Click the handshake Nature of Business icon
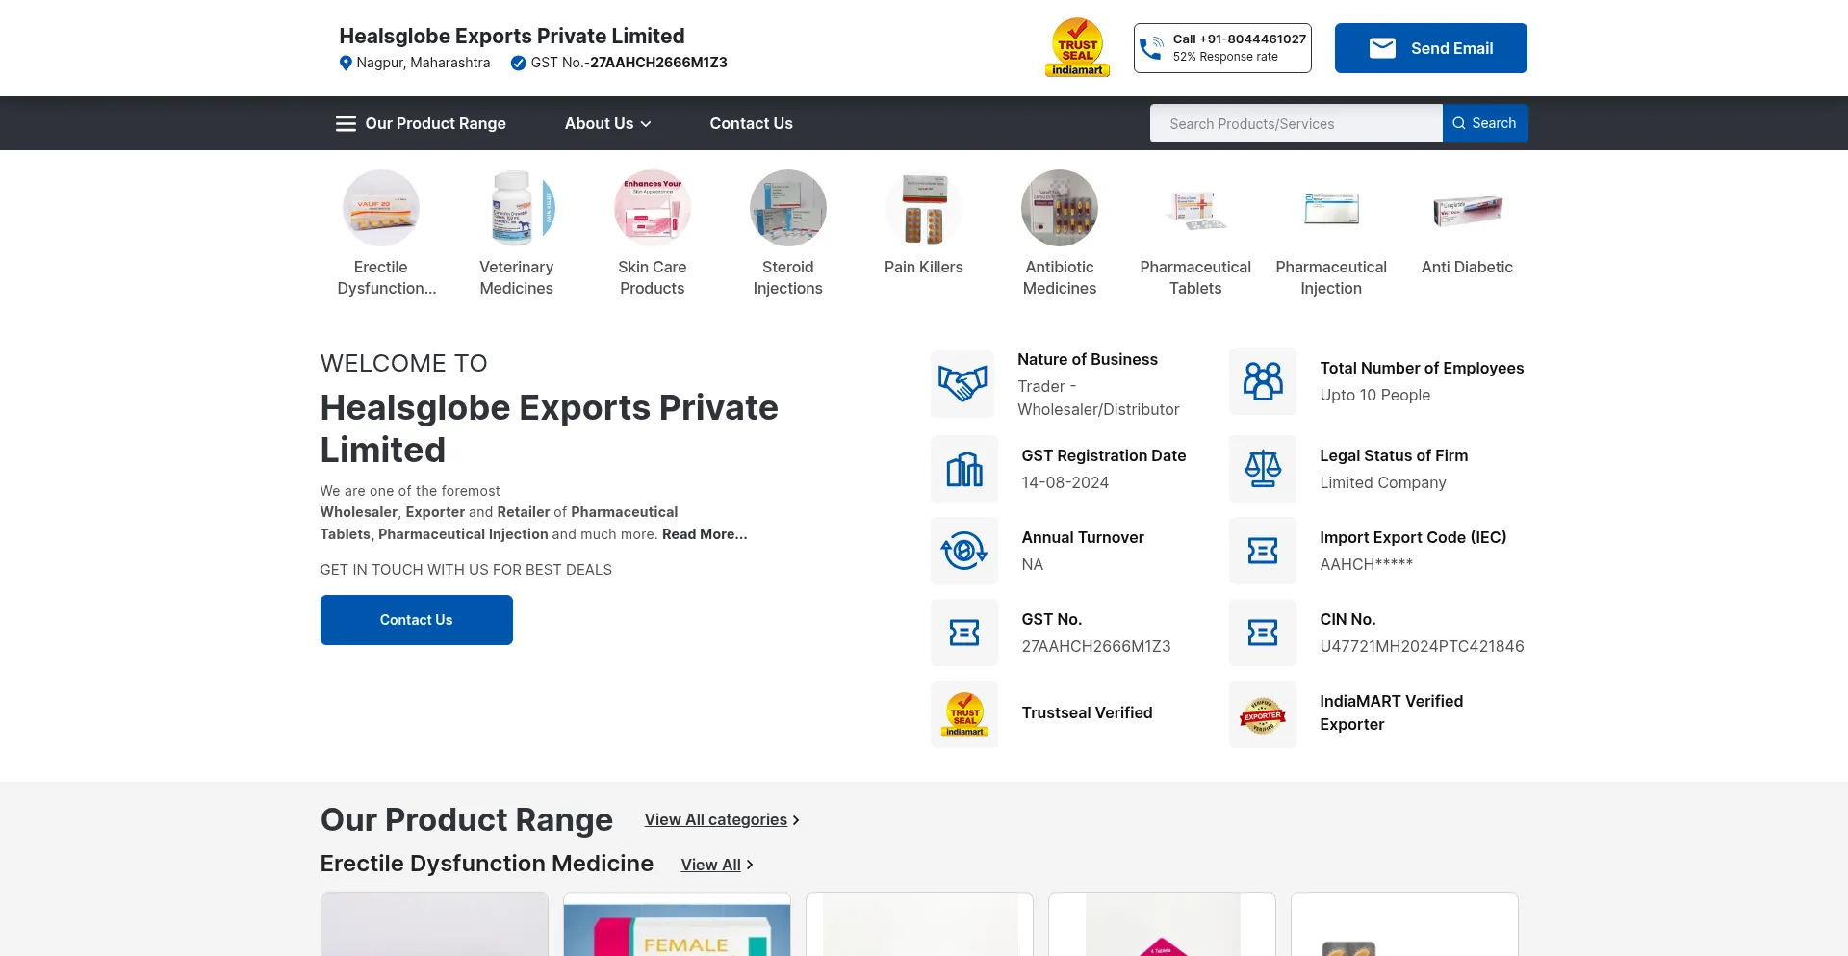 point(962,383)
